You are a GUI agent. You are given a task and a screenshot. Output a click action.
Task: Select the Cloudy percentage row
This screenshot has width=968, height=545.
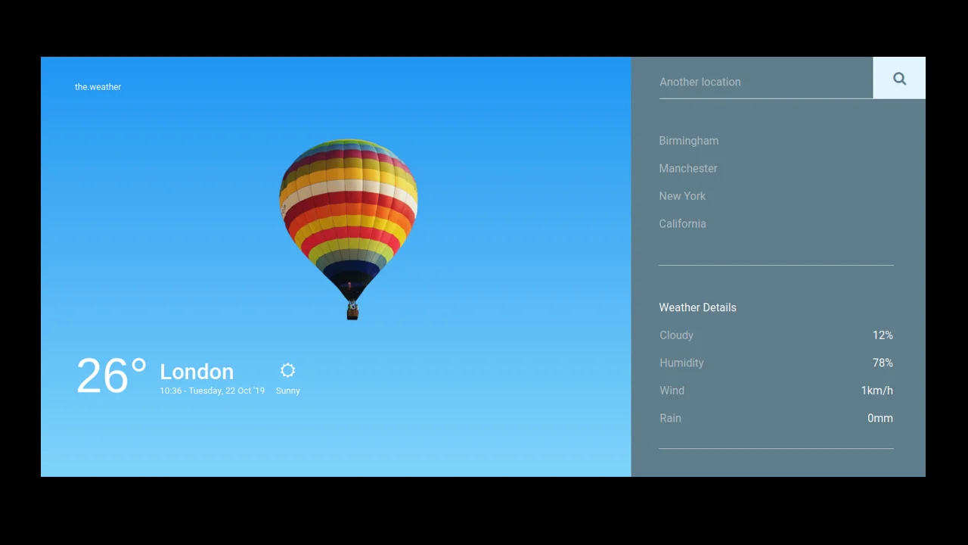point(676,335)
